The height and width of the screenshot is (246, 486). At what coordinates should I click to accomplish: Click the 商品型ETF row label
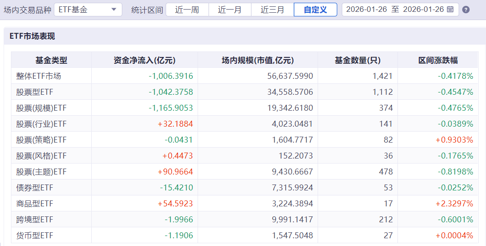click(34, 204)
